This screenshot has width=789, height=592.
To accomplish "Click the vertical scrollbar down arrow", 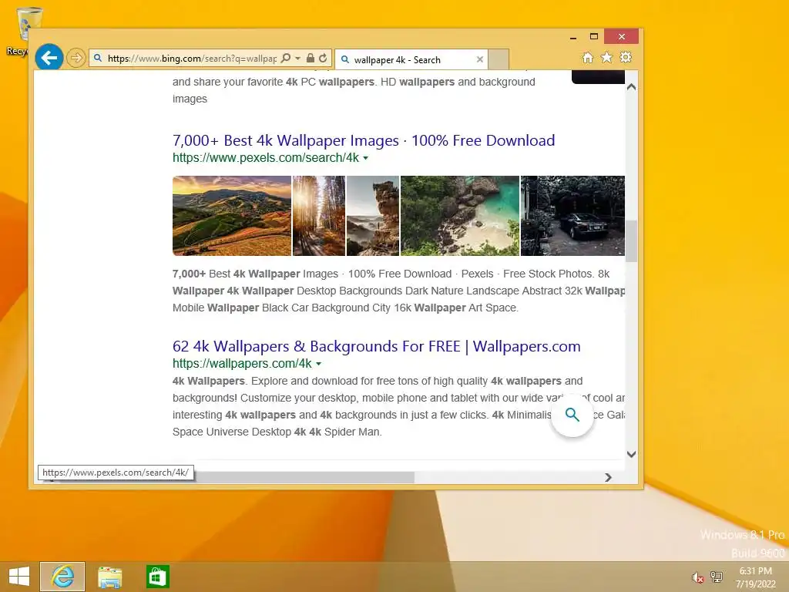I will (x=632, y=454).
